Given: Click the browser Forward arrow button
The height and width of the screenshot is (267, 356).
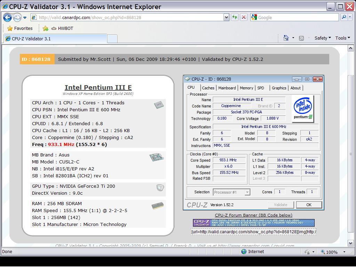Looking at the screenshot, I should [x=17, y=17].
